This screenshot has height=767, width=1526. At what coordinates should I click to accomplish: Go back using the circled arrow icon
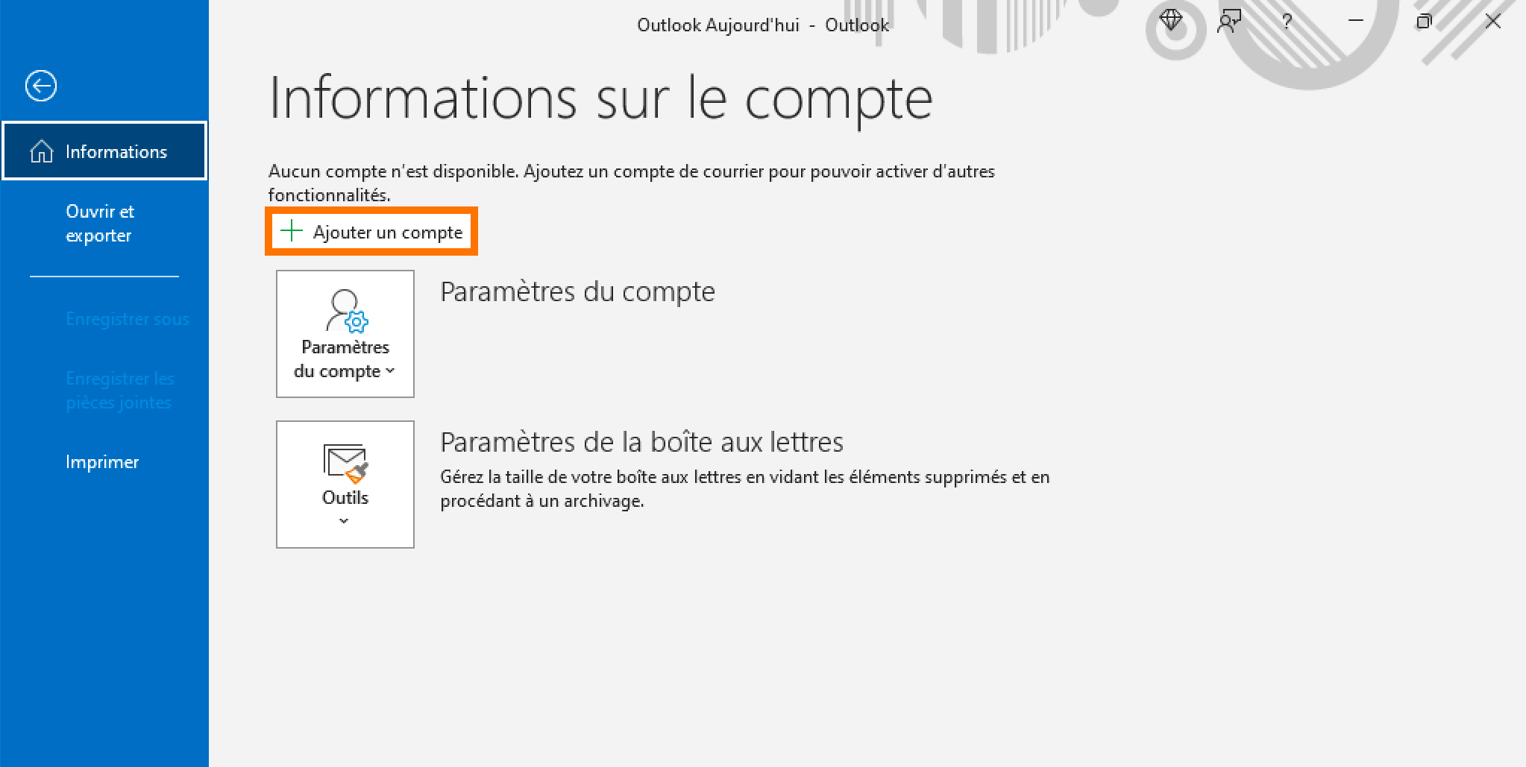coord(40,86)
